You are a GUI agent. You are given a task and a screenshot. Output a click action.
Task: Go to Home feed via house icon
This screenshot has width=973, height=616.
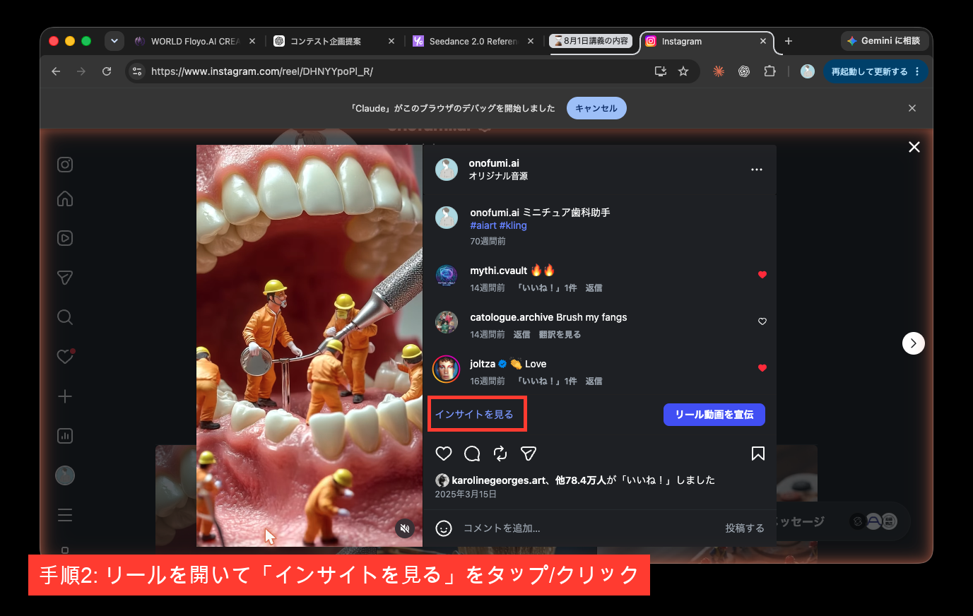pos(65,199)
